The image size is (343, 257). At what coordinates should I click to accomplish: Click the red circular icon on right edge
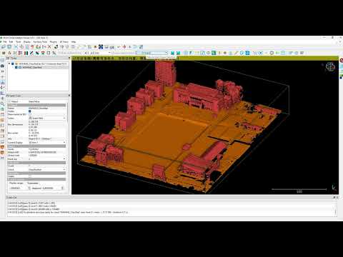coord(341,61)
